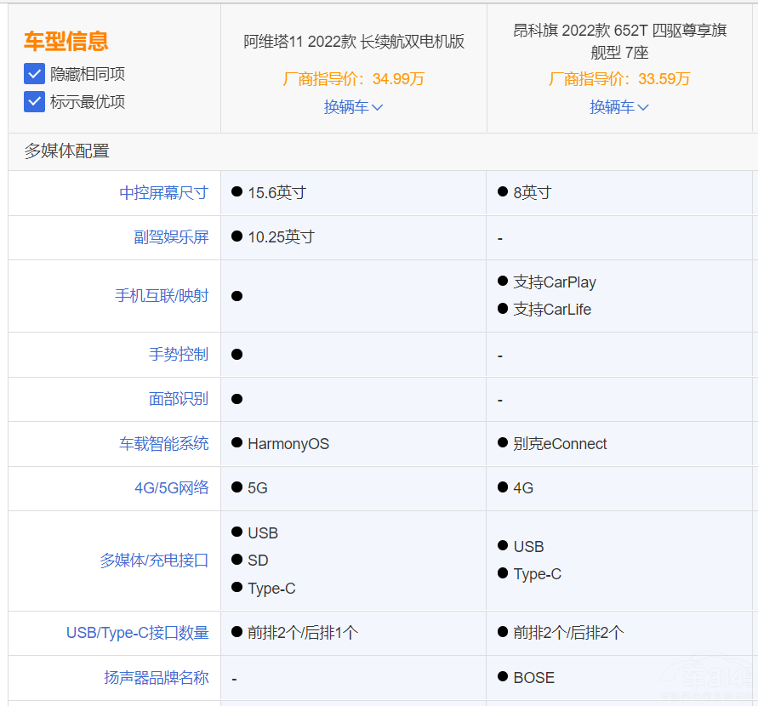Click the 扬声器品牌名称 parameter link
Screen dimensions: 758x706
click(x=156, y=678)
